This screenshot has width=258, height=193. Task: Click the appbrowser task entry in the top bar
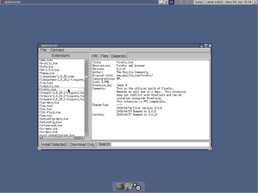pos(79,2)
